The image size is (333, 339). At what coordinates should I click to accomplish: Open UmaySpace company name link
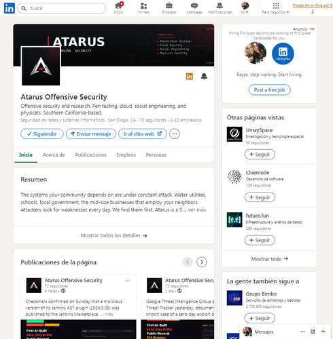click(259, 130)
